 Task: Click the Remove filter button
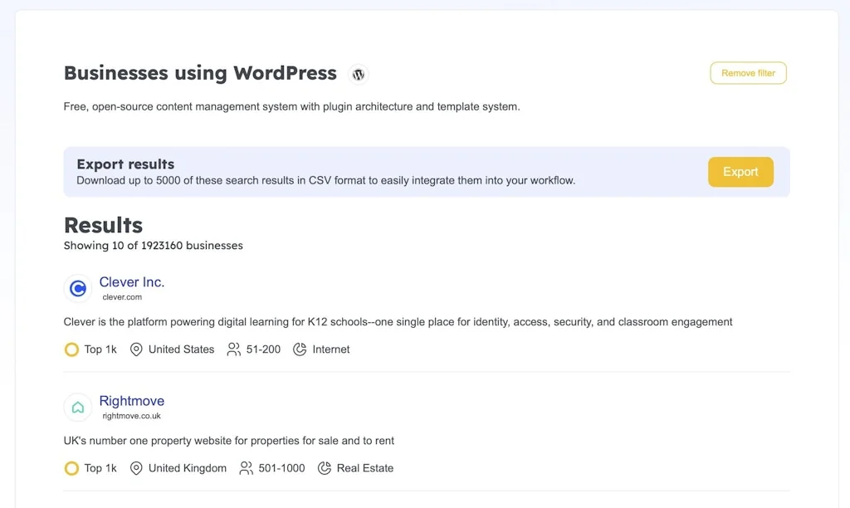[747, 73]
